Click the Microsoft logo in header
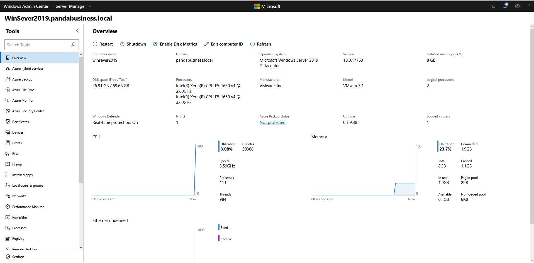The width and height of the screenshot is (534, 263). click(x=267, y=6)
